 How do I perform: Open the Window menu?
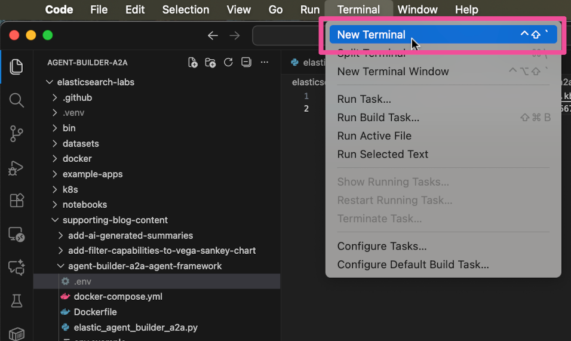pos(417,10)
